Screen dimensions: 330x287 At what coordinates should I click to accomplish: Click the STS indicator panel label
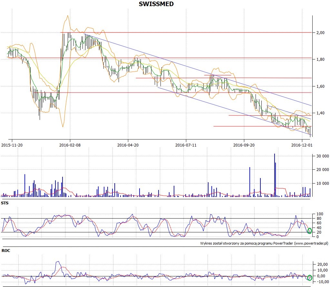(x=5, y=203)
